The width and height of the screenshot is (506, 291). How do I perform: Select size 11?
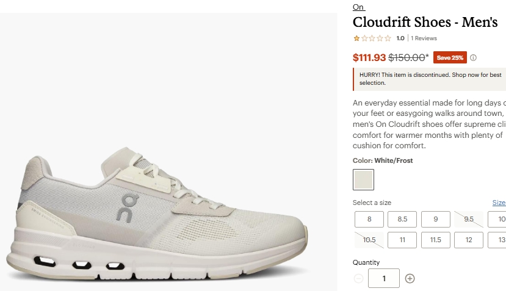pyautogui.click(x=402, y=240)
